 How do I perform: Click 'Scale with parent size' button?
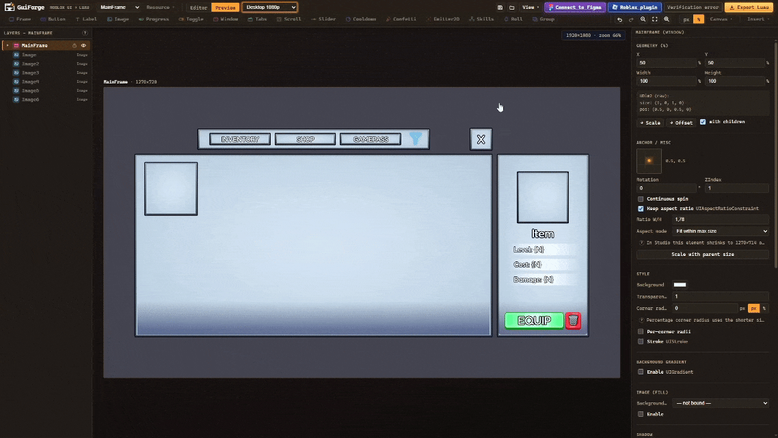pos(703,255)
